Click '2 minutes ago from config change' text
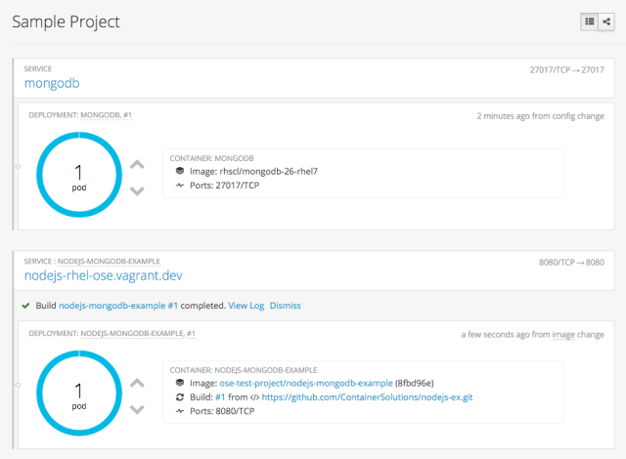626x459 pixels. [540, 116]
